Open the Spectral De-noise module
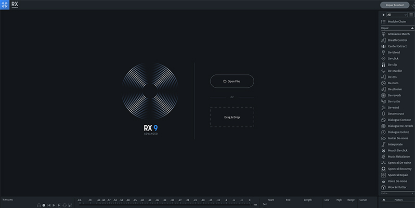 click(x=396, y=163)
